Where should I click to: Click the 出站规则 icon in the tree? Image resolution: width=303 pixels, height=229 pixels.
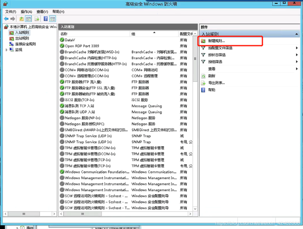(12, 38)
